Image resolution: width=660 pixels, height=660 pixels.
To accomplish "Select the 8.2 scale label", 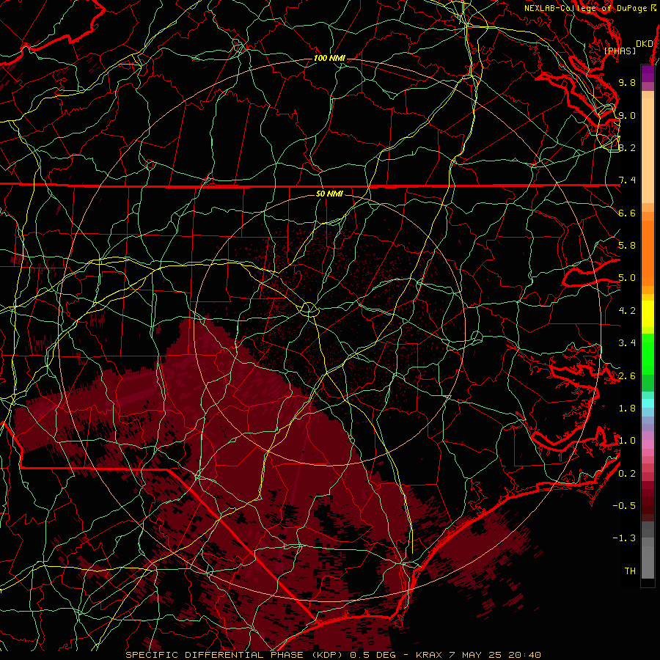I will pyautogui.click(x=627, y=147).
